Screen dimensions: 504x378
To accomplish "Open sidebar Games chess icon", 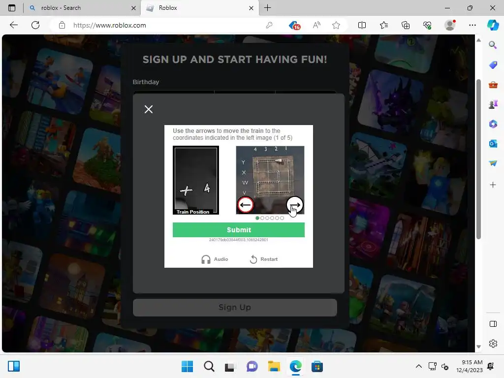I will point(493,104).
